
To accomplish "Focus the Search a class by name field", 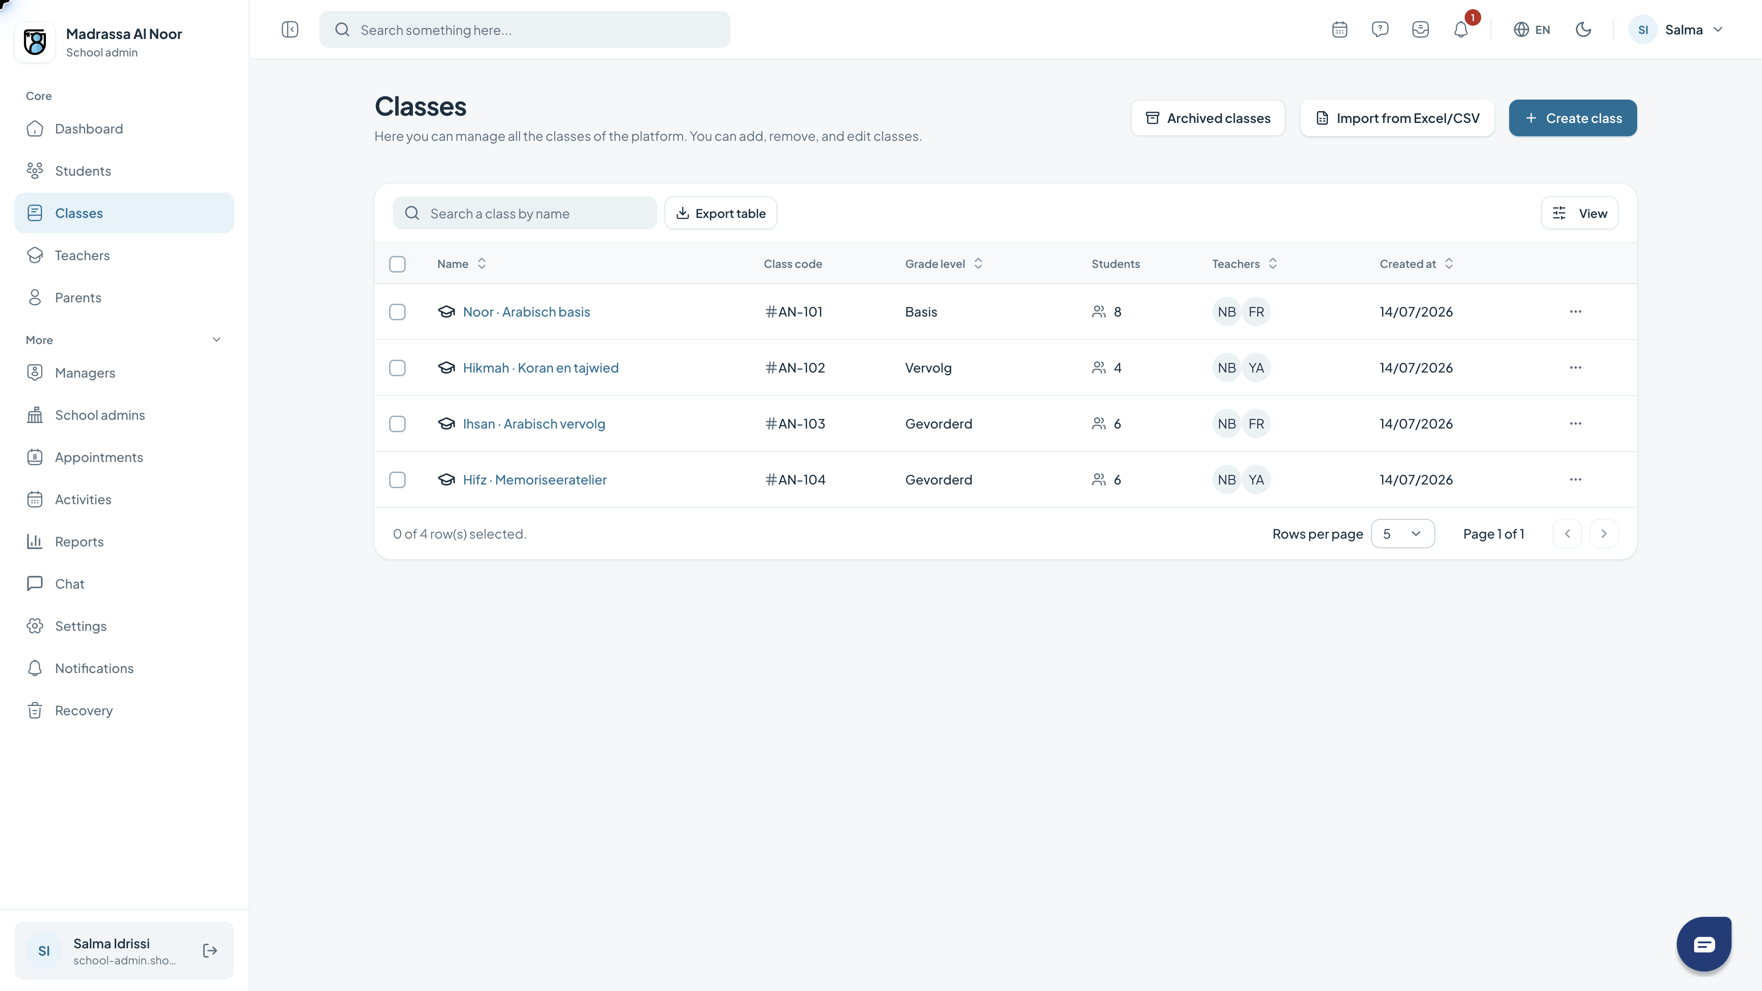I will [524, 213].
